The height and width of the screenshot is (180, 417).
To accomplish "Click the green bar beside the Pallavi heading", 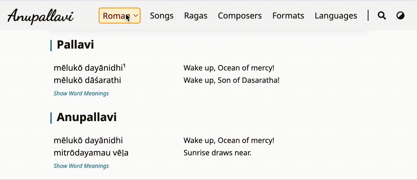I will 51,46.
